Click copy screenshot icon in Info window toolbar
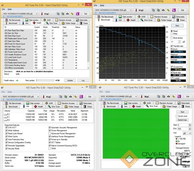 tap(65, 97)
